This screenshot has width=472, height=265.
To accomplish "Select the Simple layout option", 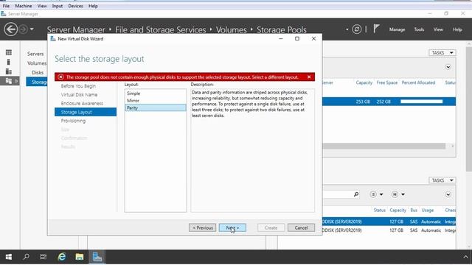I will pyautogui.click(x=156, y=93).
